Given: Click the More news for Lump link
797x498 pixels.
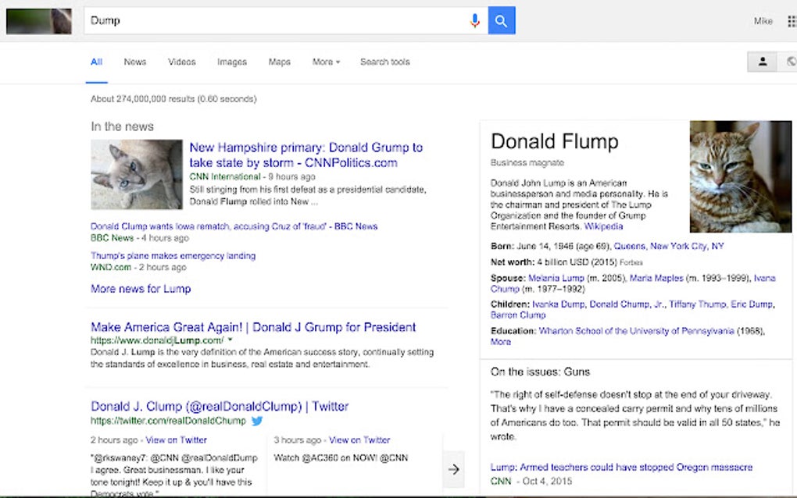Looking at the screenshot, I should [x=140, y=288].
